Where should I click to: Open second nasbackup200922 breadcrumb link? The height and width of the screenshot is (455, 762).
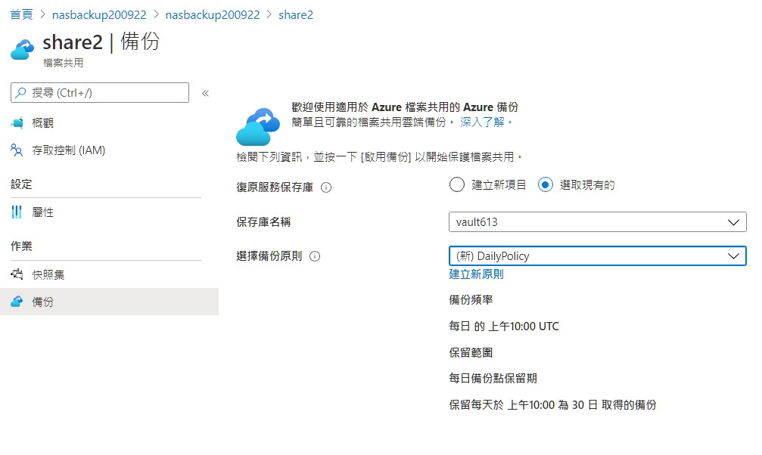[x=213, y=15]
